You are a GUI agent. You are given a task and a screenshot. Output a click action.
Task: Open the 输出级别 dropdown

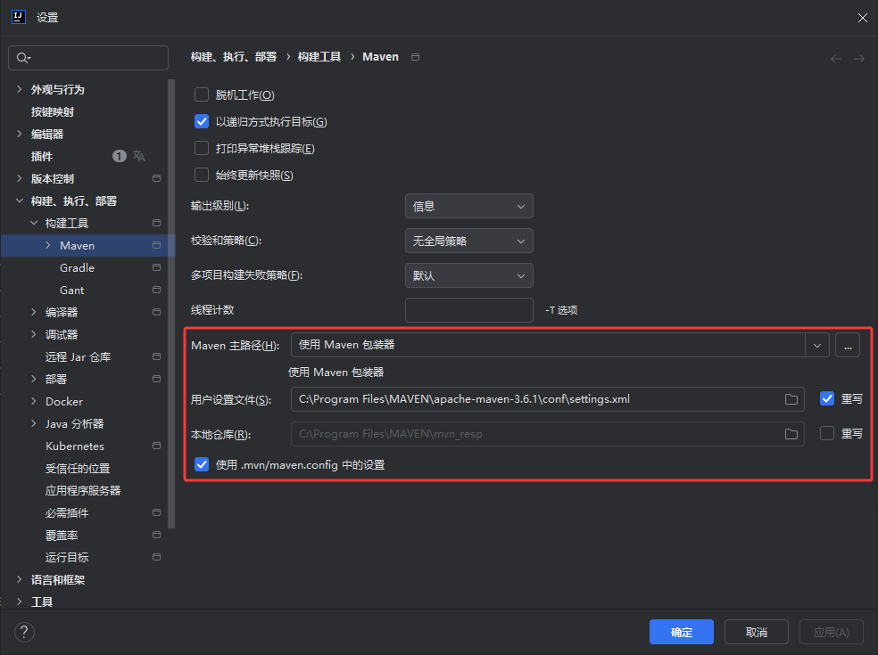[468, 207]
